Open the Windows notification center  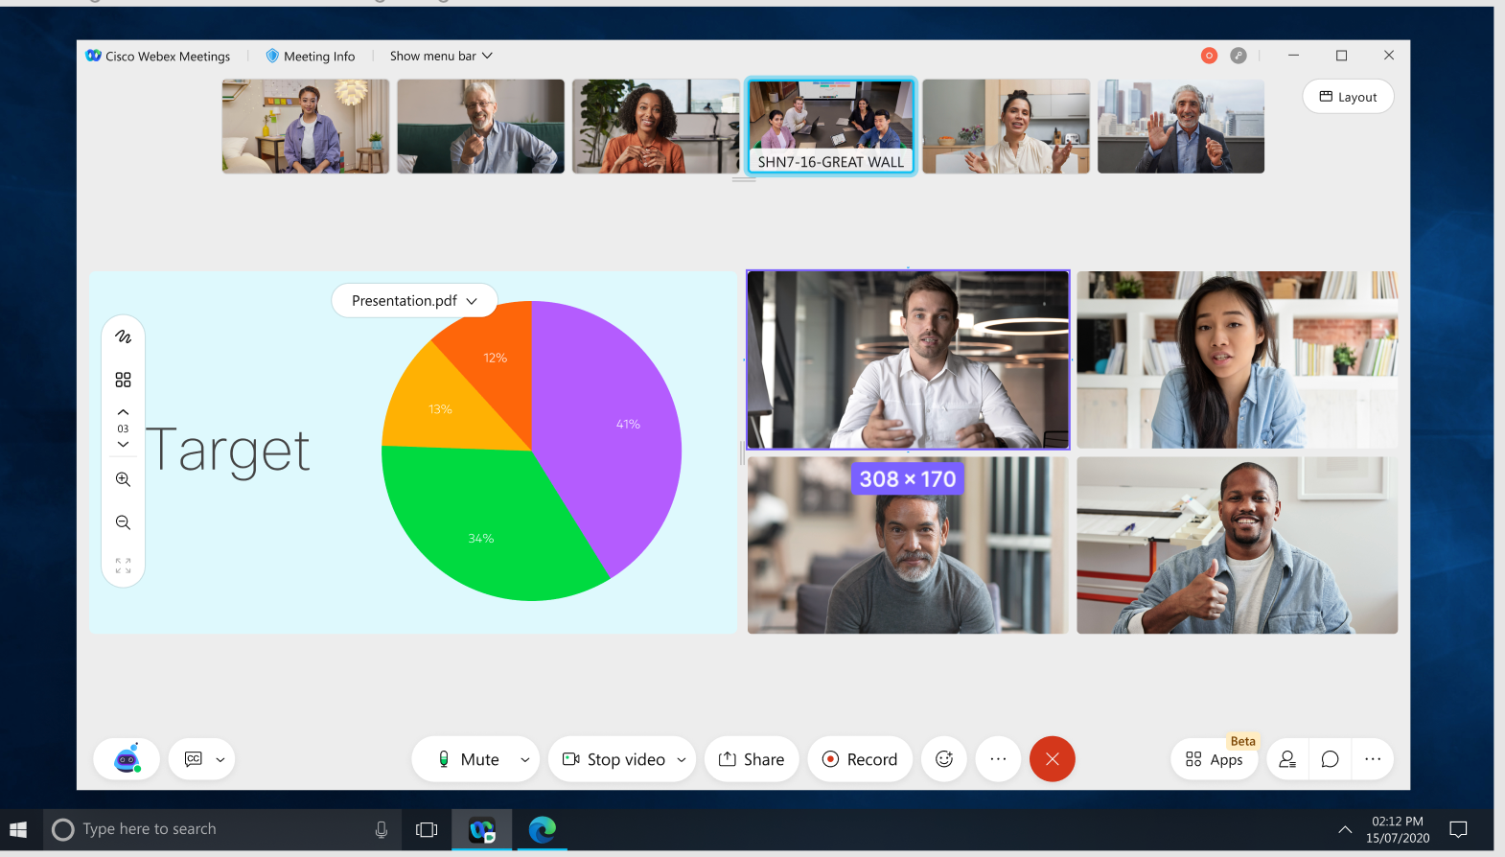[1459, 829]
